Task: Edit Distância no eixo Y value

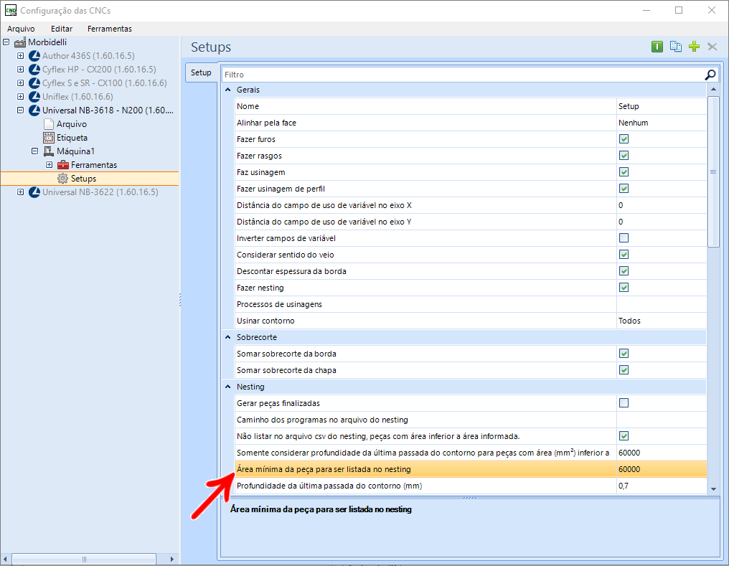Action: (661, 222)
